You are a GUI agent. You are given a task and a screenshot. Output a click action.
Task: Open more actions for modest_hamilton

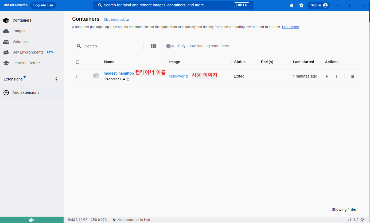click(x=336, y=76)
